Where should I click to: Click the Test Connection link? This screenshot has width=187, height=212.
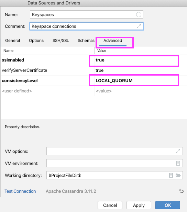point(20,191)
